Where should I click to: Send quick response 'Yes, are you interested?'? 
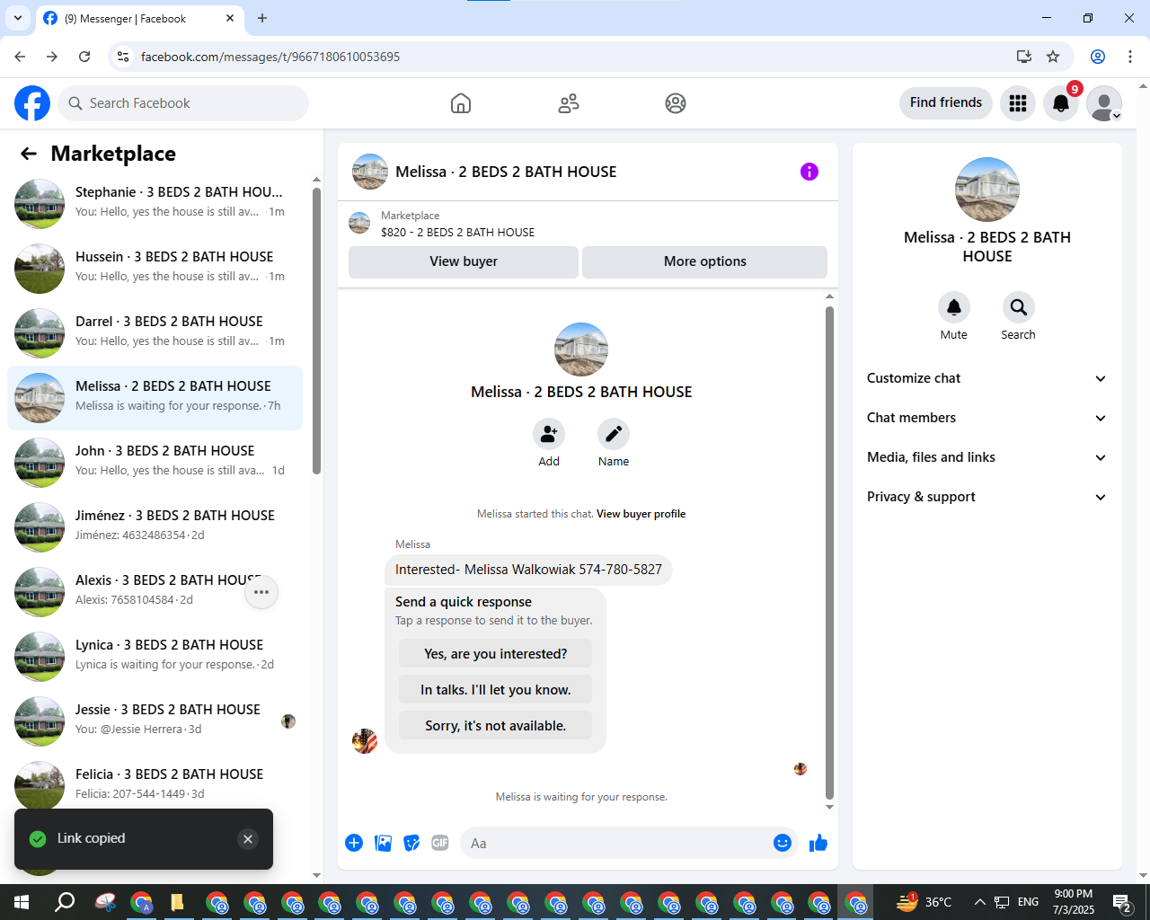(x=496, y=654)
